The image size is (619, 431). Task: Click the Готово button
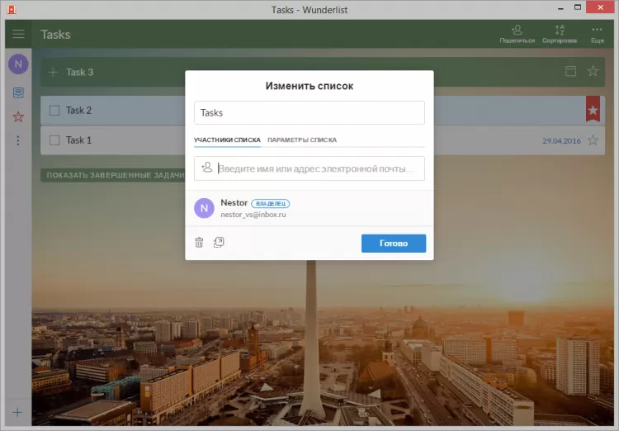click(394, 244)
